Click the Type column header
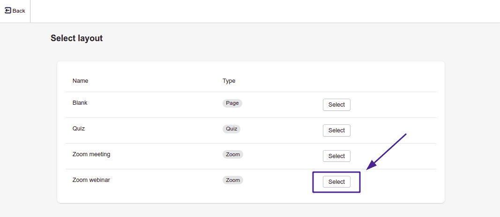500x217 pixels. coord(229,81)
